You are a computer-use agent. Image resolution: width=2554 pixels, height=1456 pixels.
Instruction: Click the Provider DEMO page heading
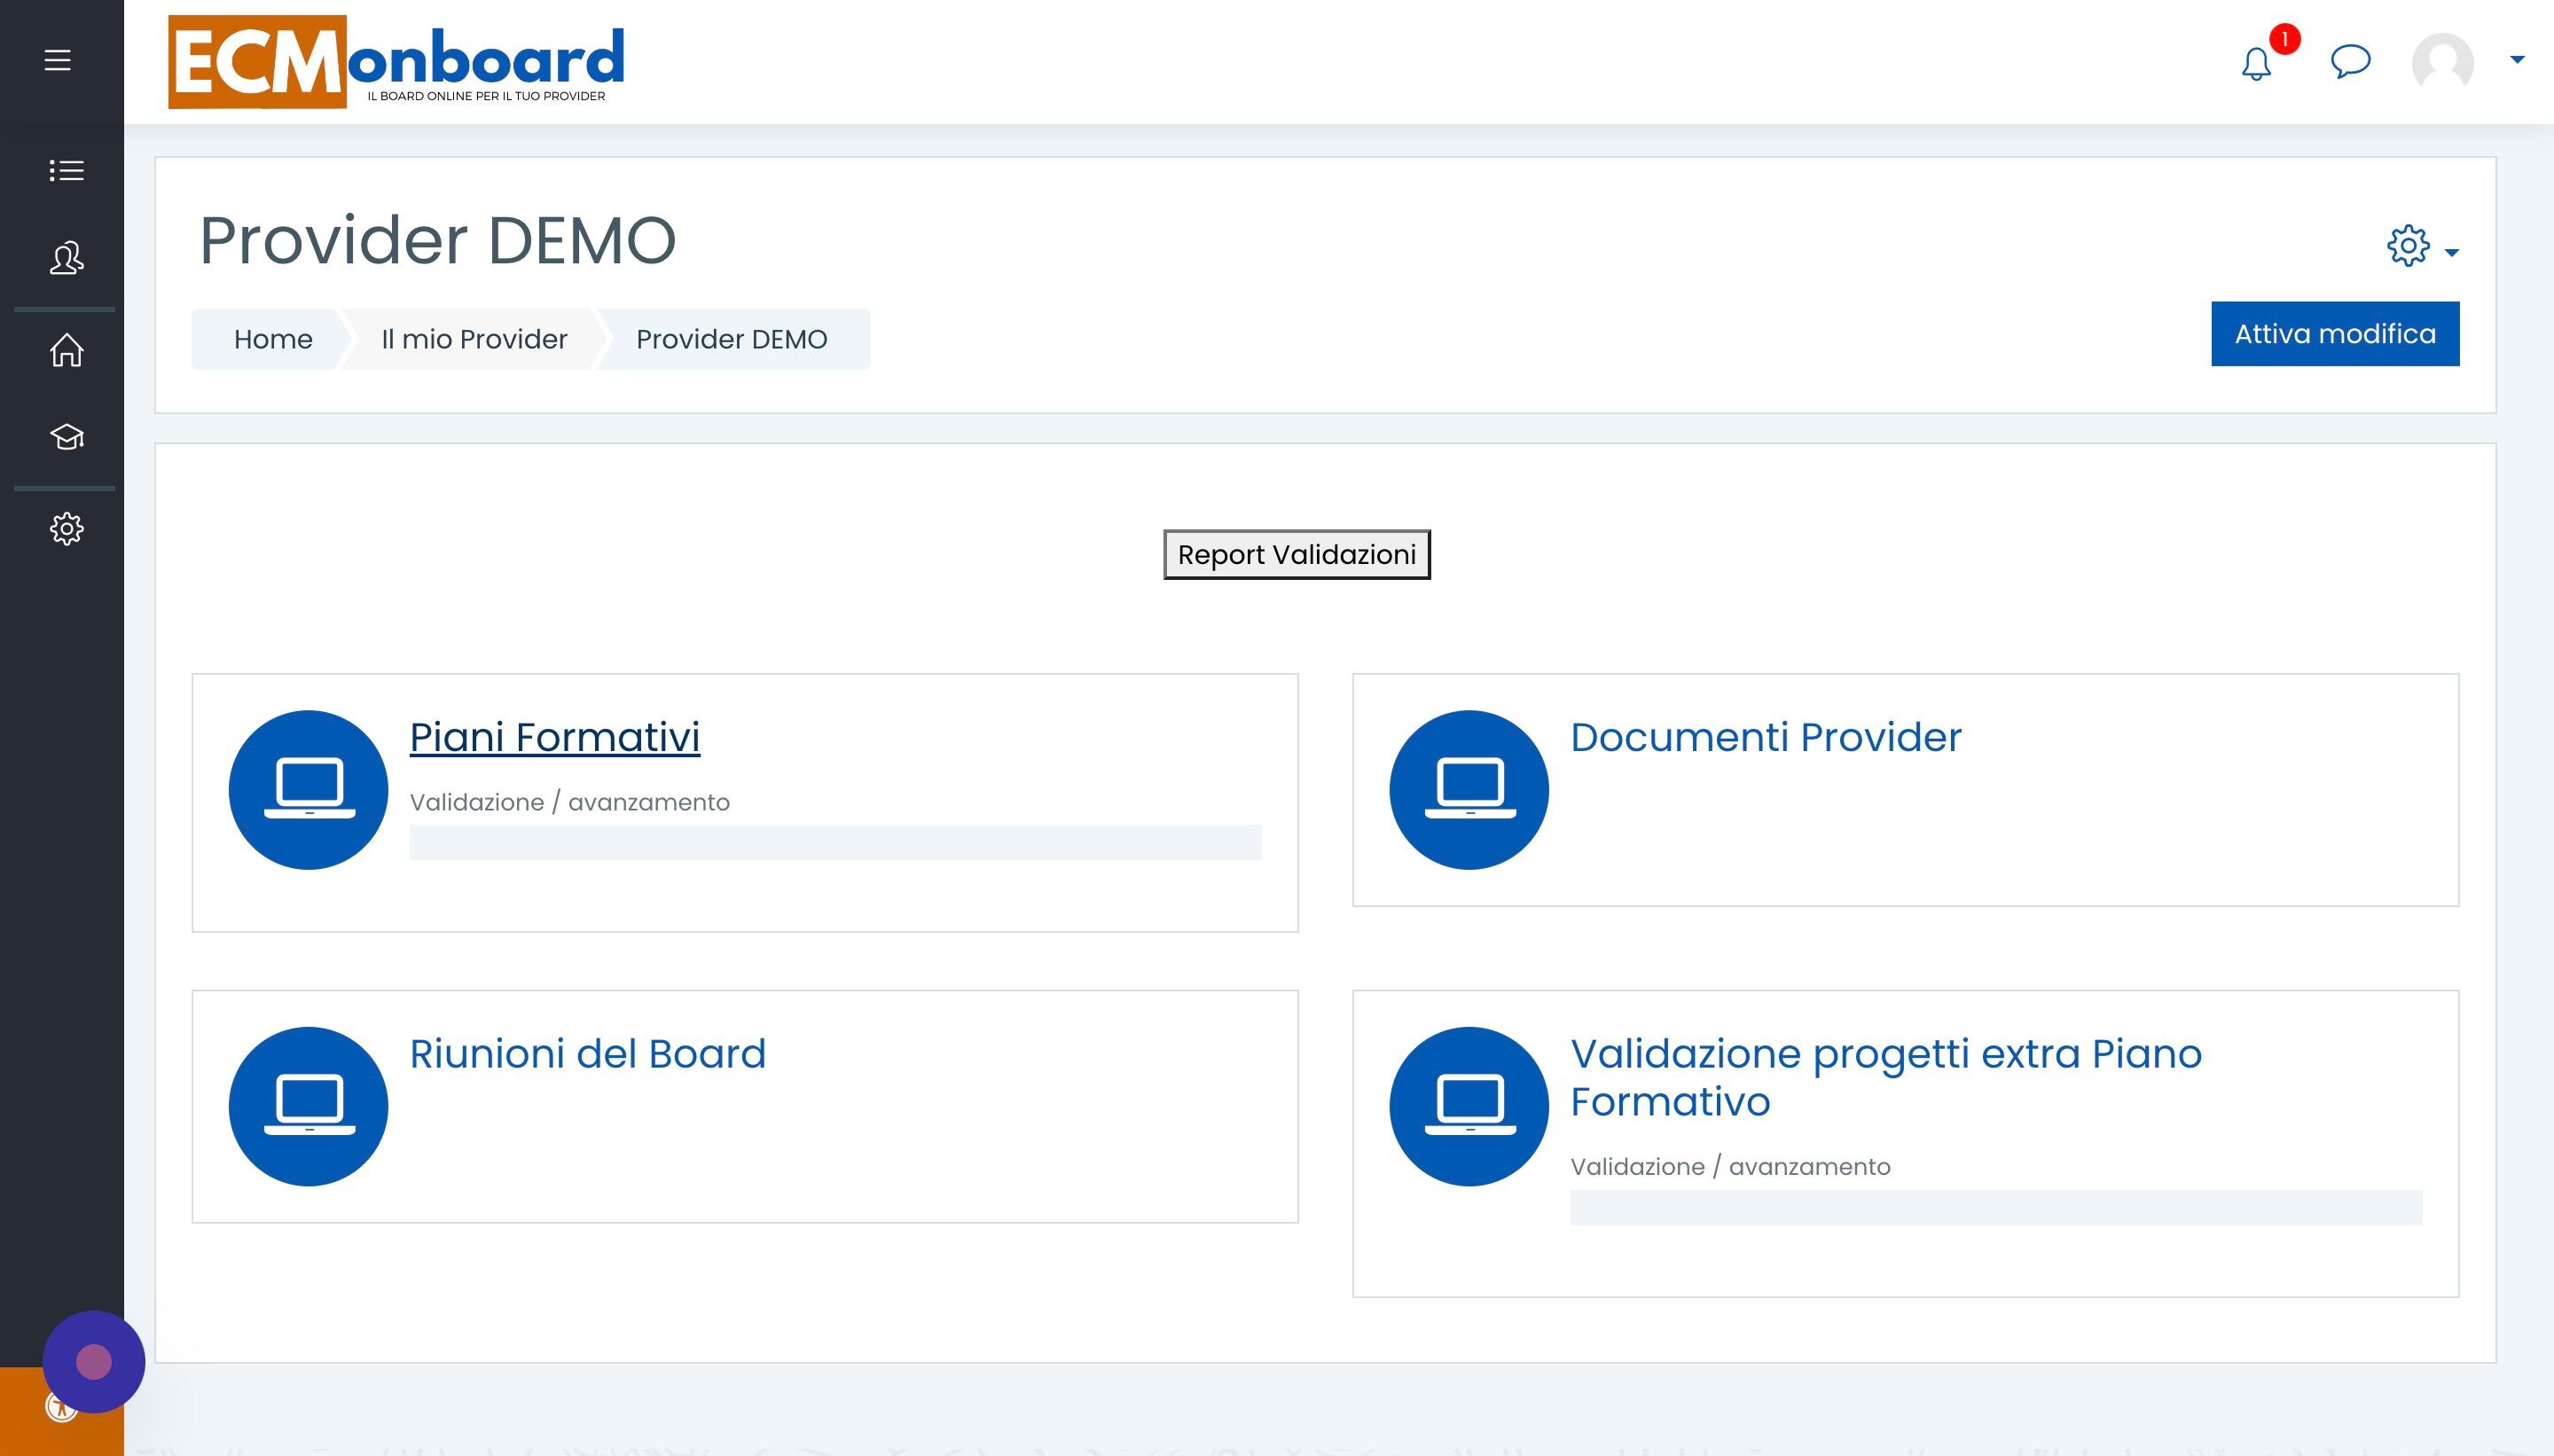point(438,241)
